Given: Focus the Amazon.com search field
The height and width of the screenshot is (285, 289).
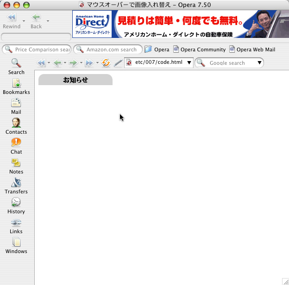Looking at the screenshot, I should click(x=108, y=50).
